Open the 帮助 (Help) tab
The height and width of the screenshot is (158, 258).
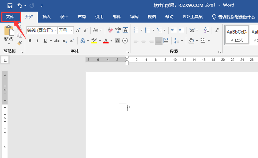coord(169,17)
